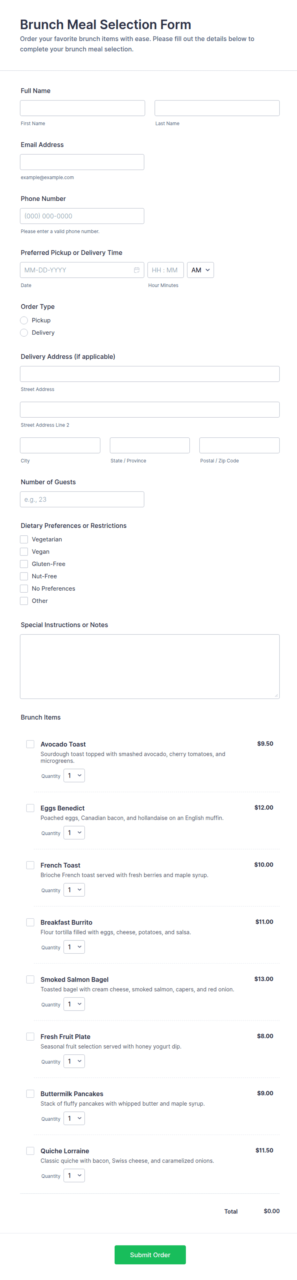This screenshot has width=297, height=1280.
Task: Open French Toast quantity dropdown
Action: coord(74,890)
